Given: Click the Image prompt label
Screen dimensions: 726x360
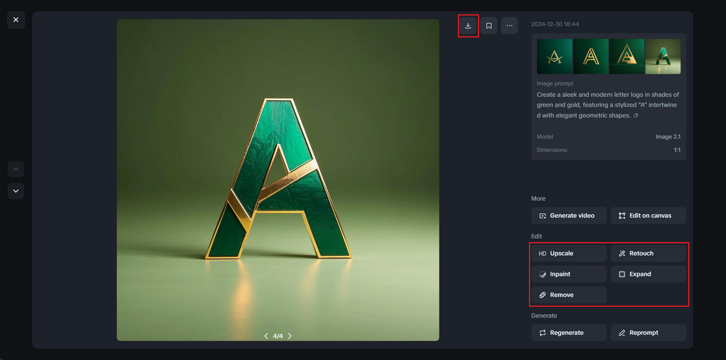Looking at the screenshot, I should (x=555, y=83).
